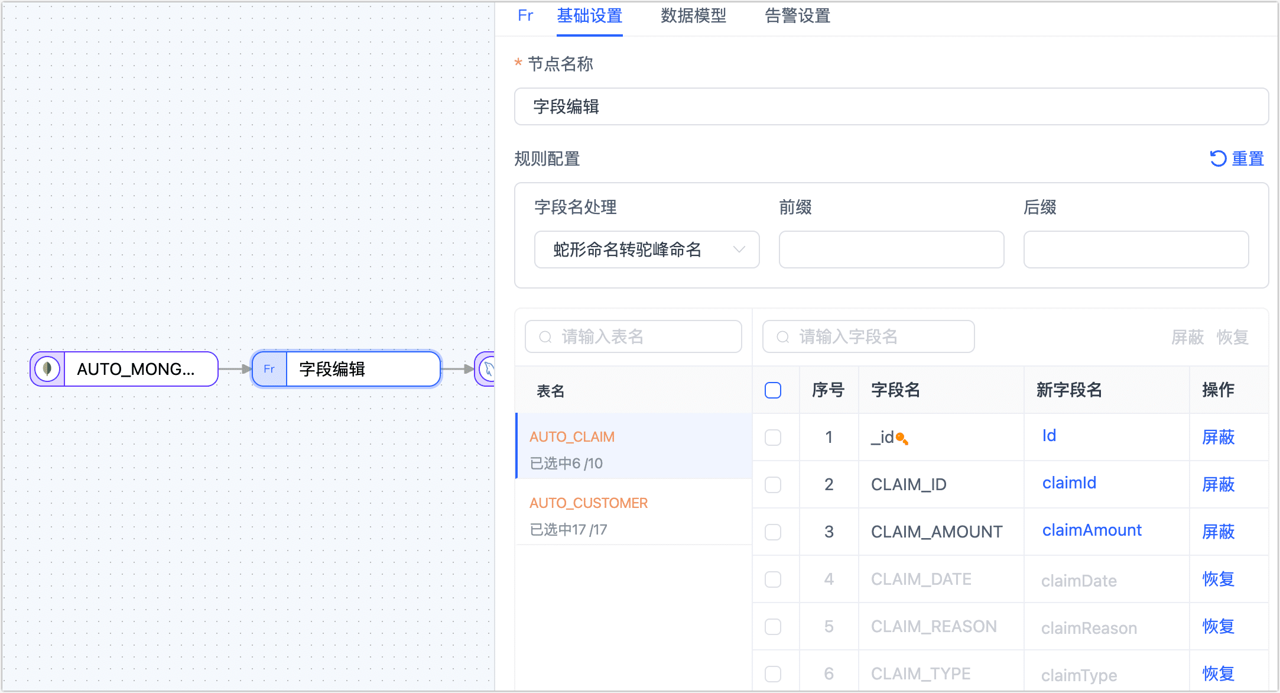The width and height of the screenshot is (1280, 693).
Task: Click 屏蔽 link for CLAIM_AMOUNT row
Action: tap(1219, 532)
